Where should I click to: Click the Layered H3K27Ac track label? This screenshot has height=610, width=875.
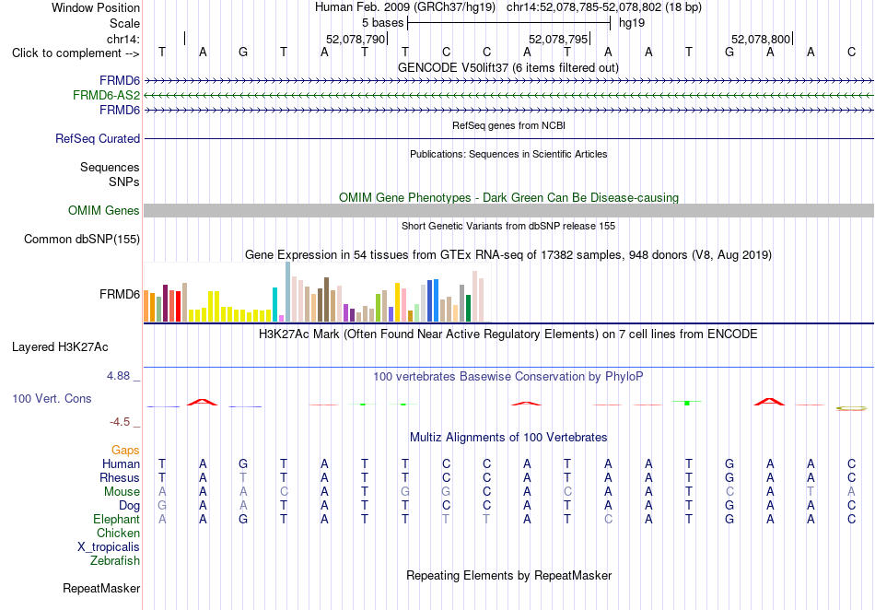[60, 347]
